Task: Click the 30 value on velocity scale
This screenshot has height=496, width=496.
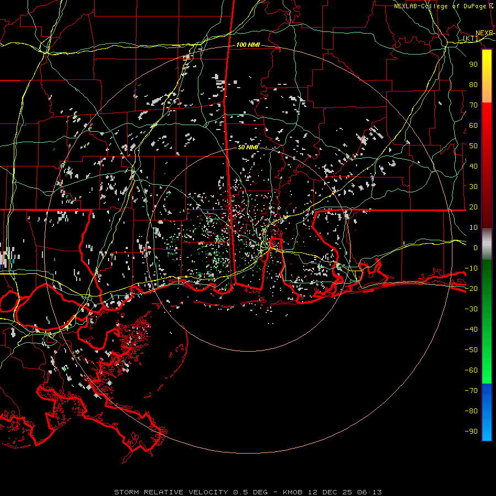Action: click(473, 187)
